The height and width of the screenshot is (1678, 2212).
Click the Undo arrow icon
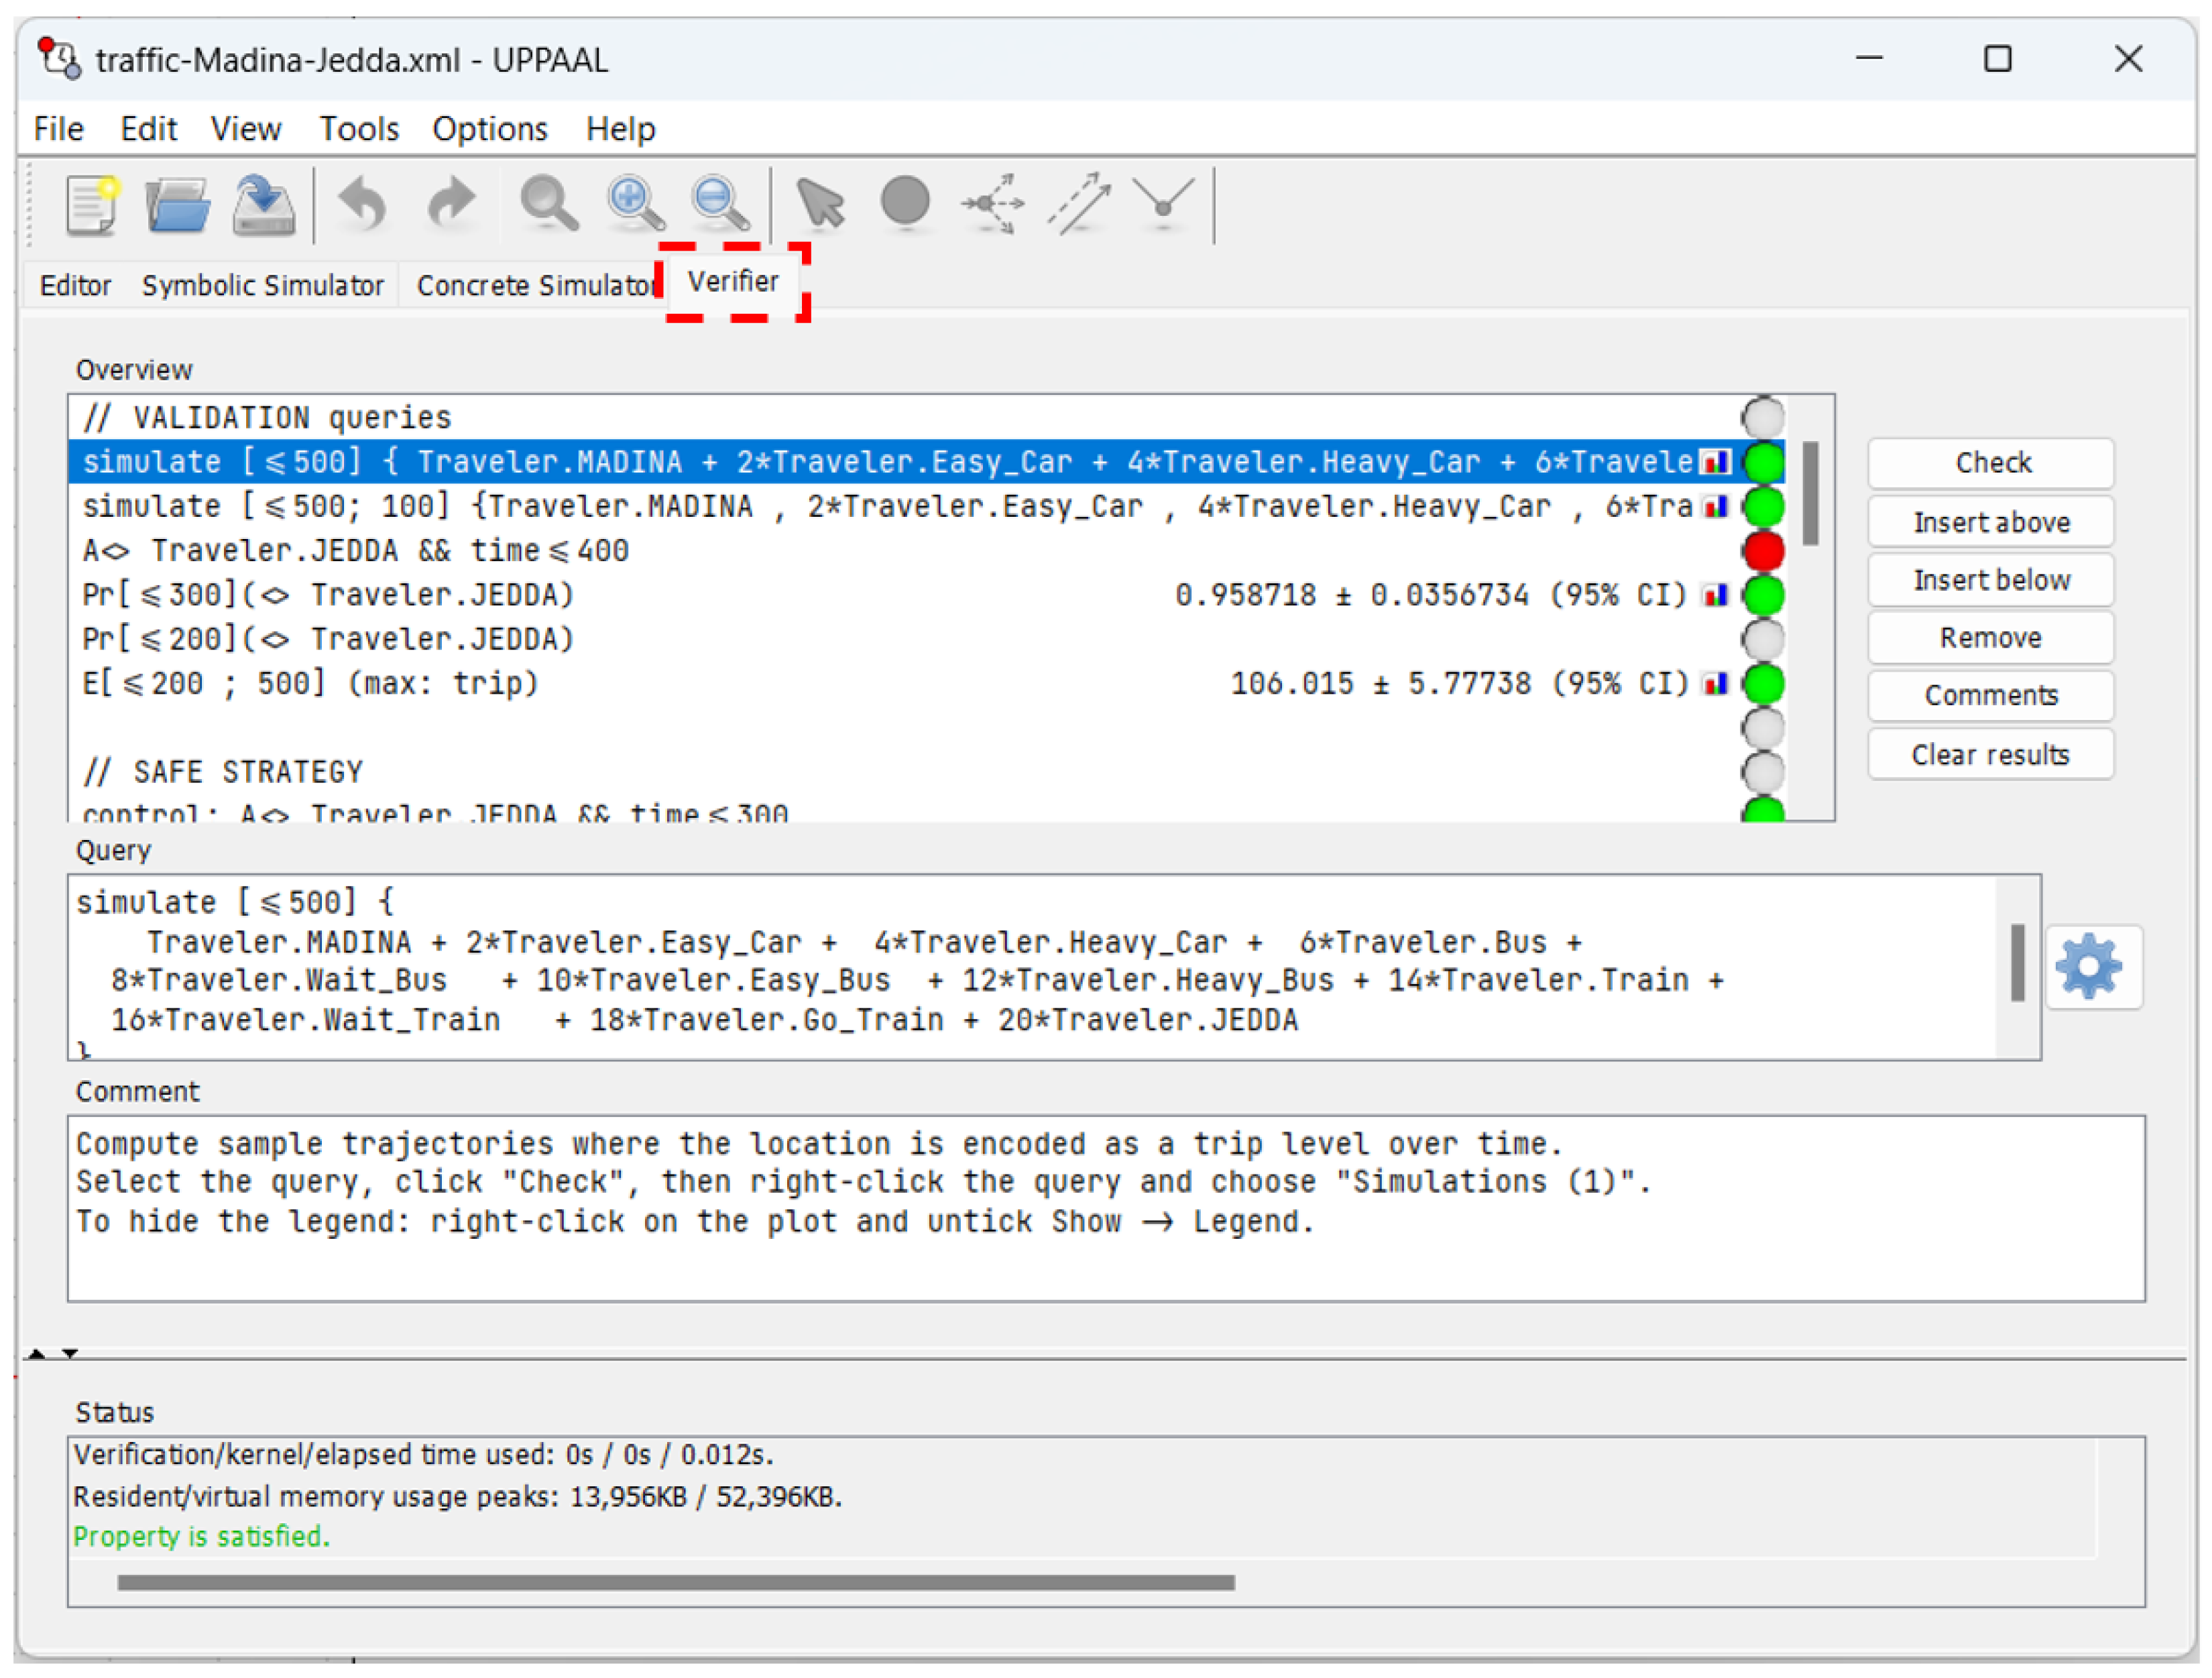tap(362, 204)
